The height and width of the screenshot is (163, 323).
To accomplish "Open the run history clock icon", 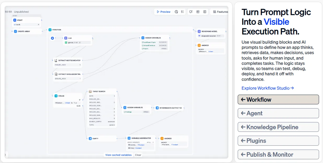I will coord(176,12).
